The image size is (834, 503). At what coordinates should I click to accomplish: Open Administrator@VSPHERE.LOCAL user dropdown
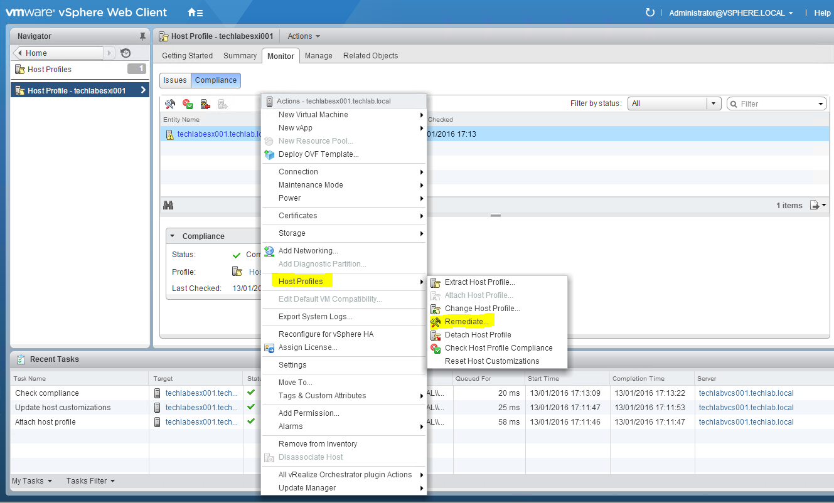[731, 13]
